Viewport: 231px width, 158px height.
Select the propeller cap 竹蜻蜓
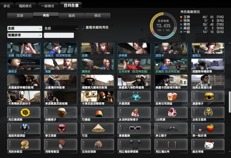[x=97, y=114]
